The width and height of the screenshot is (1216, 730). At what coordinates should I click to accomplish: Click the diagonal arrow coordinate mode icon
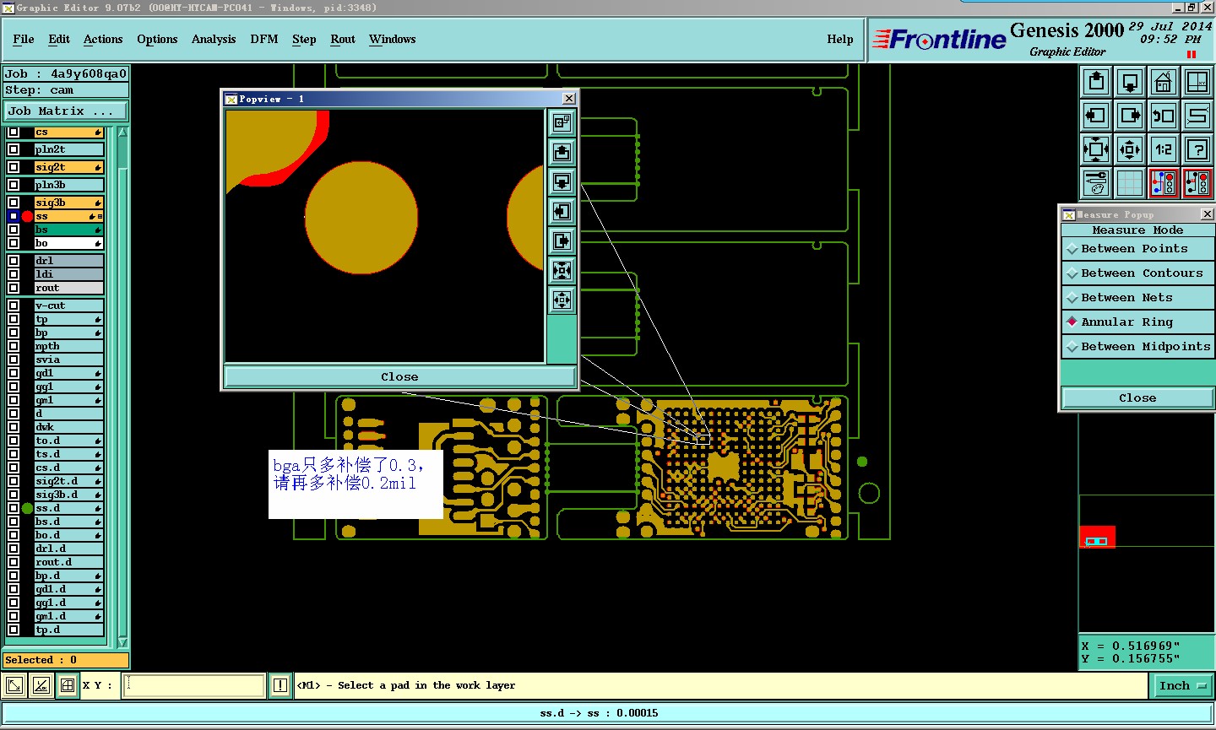14,685
